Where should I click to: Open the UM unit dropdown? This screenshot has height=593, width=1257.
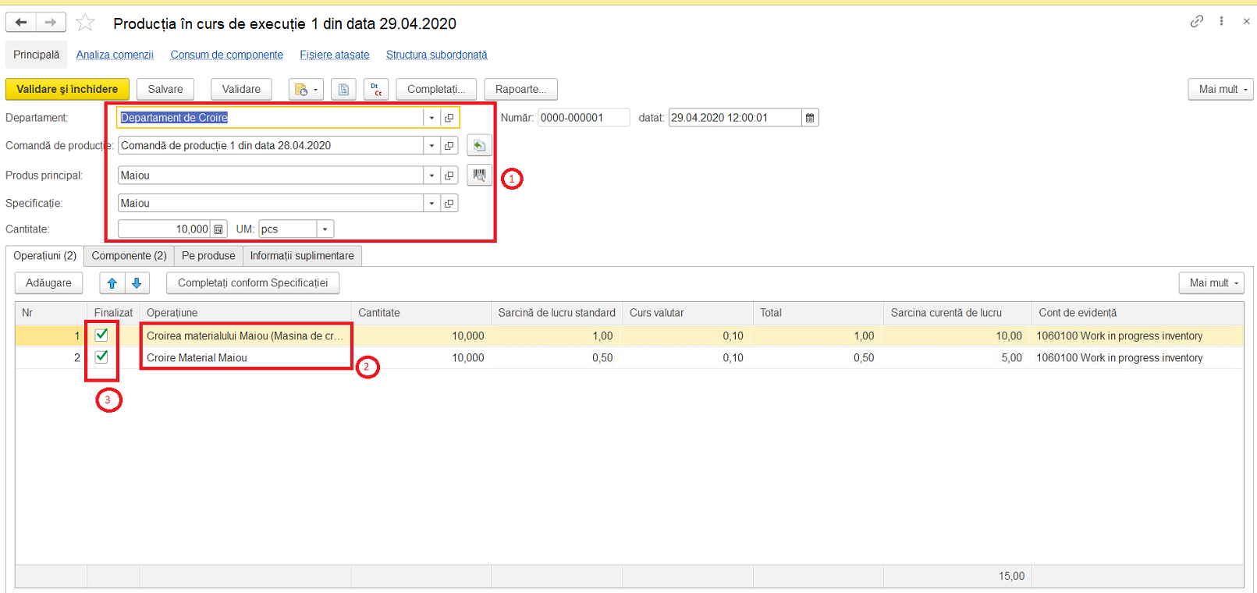(x=325, y=229)
